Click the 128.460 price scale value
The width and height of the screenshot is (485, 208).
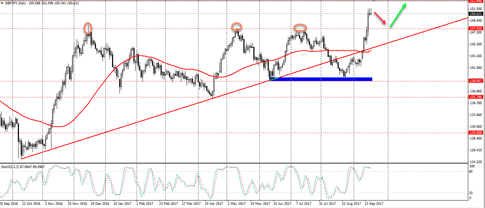(x=476, y=138)
